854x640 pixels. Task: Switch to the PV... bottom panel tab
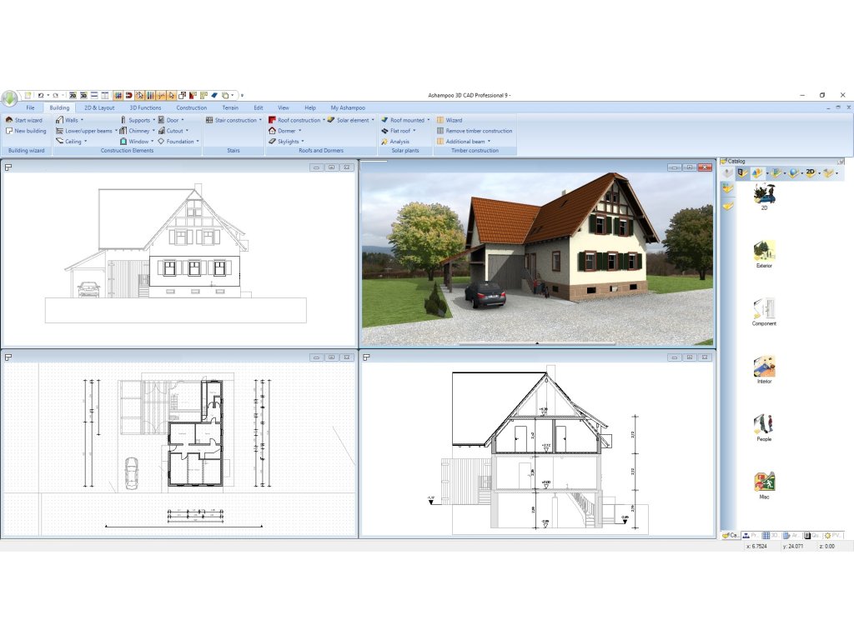(x=833, y=536)
